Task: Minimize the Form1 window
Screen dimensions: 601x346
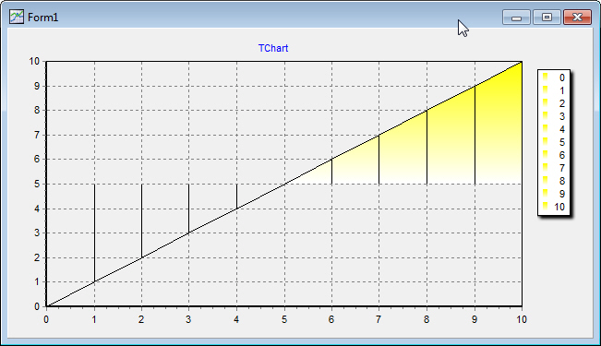Action: pyautogui.click(x=516, y=18)
